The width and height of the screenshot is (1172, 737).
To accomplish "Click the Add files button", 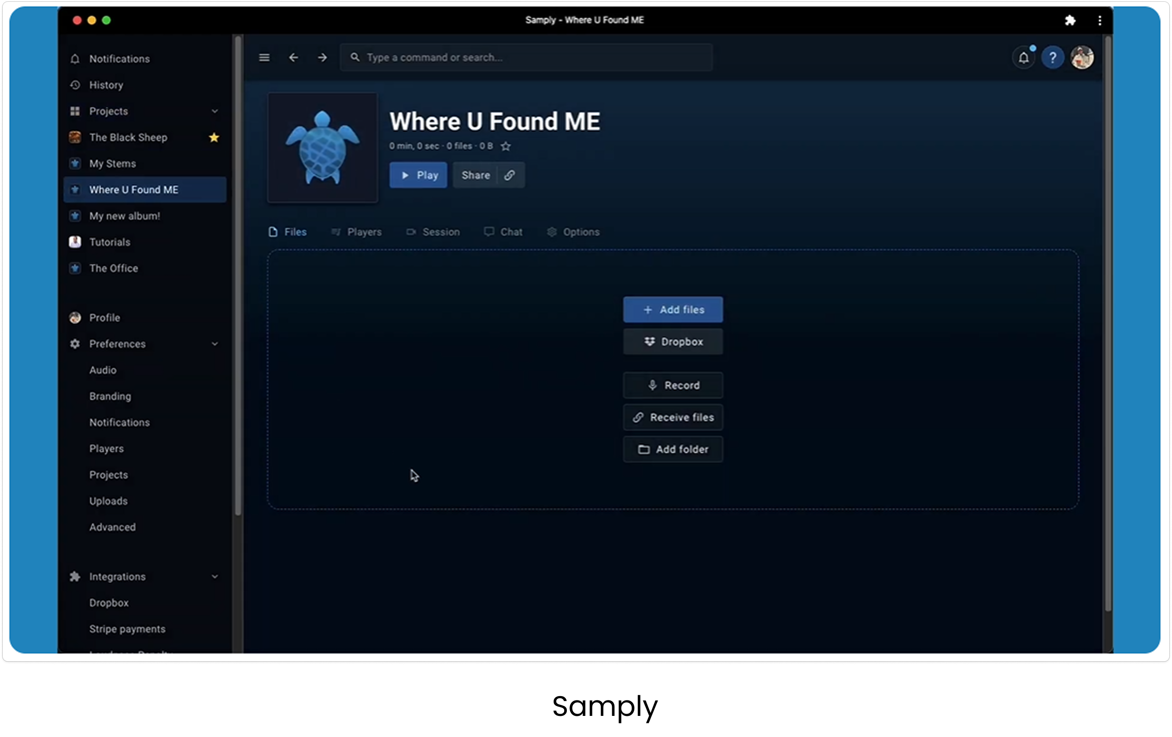I will tap(673, 310).
